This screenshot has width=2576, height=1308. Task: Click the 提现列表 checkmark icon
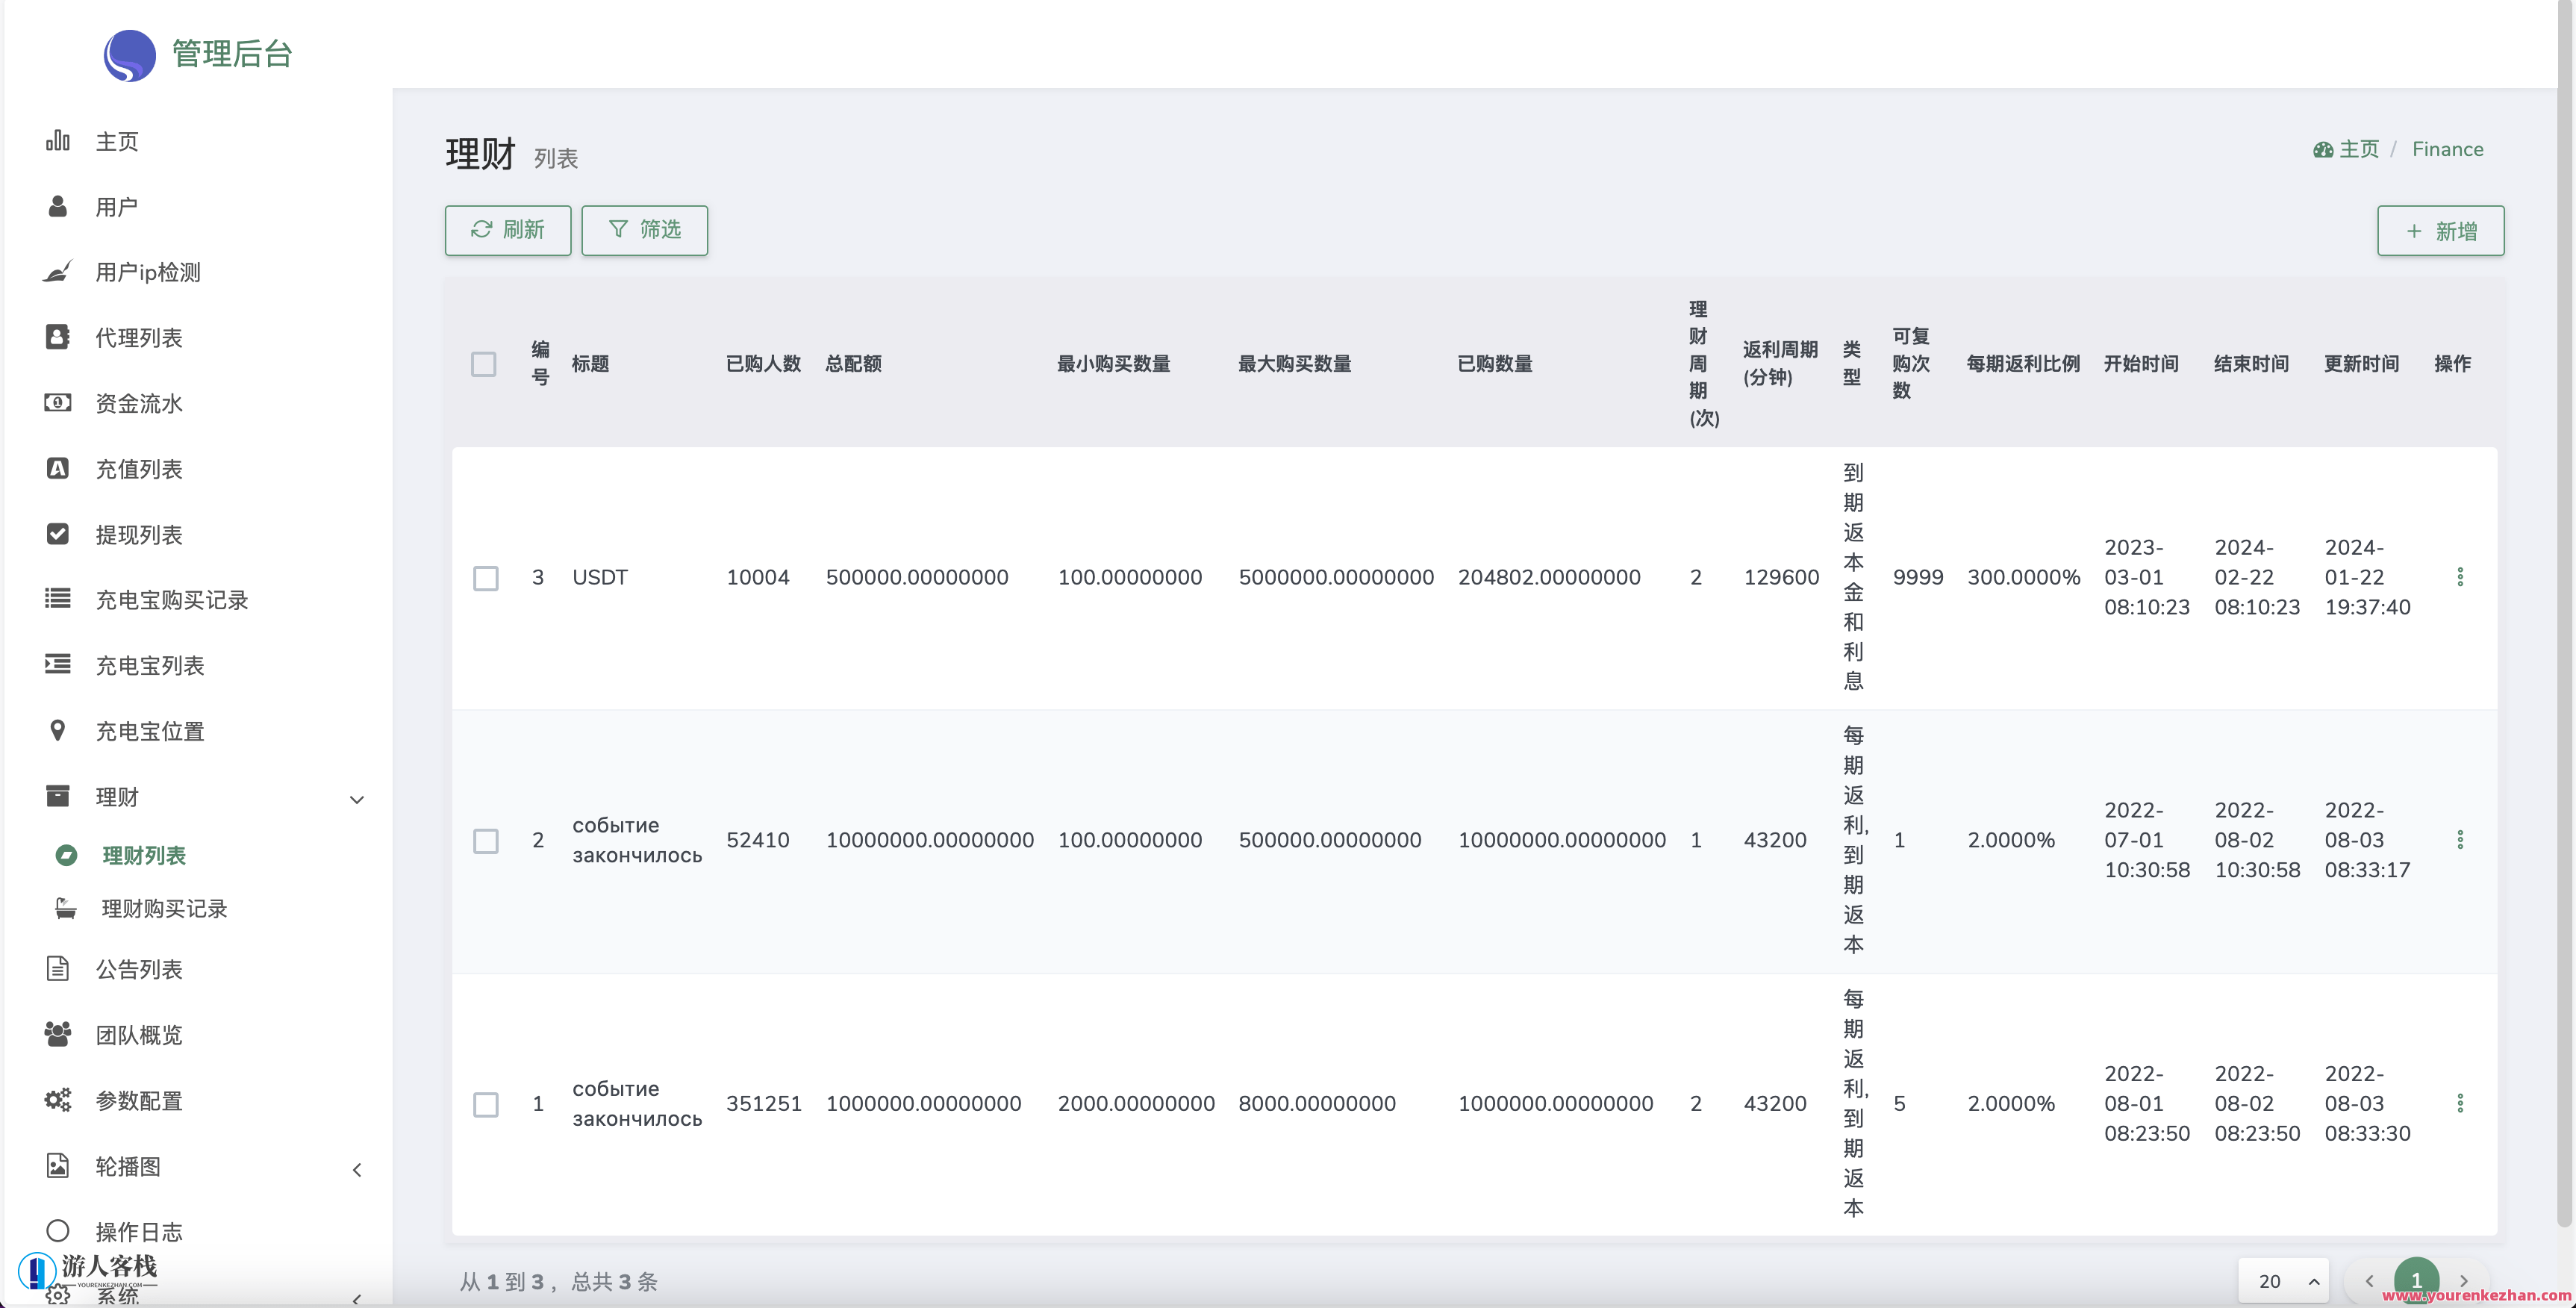click(x=58, y=534)
